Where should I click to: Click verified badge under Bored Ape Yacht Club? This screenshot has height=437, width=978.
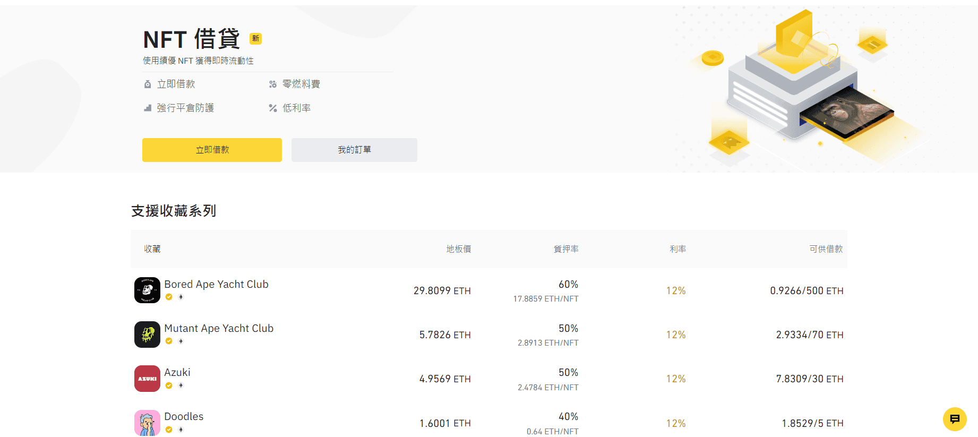coord(169,297)
